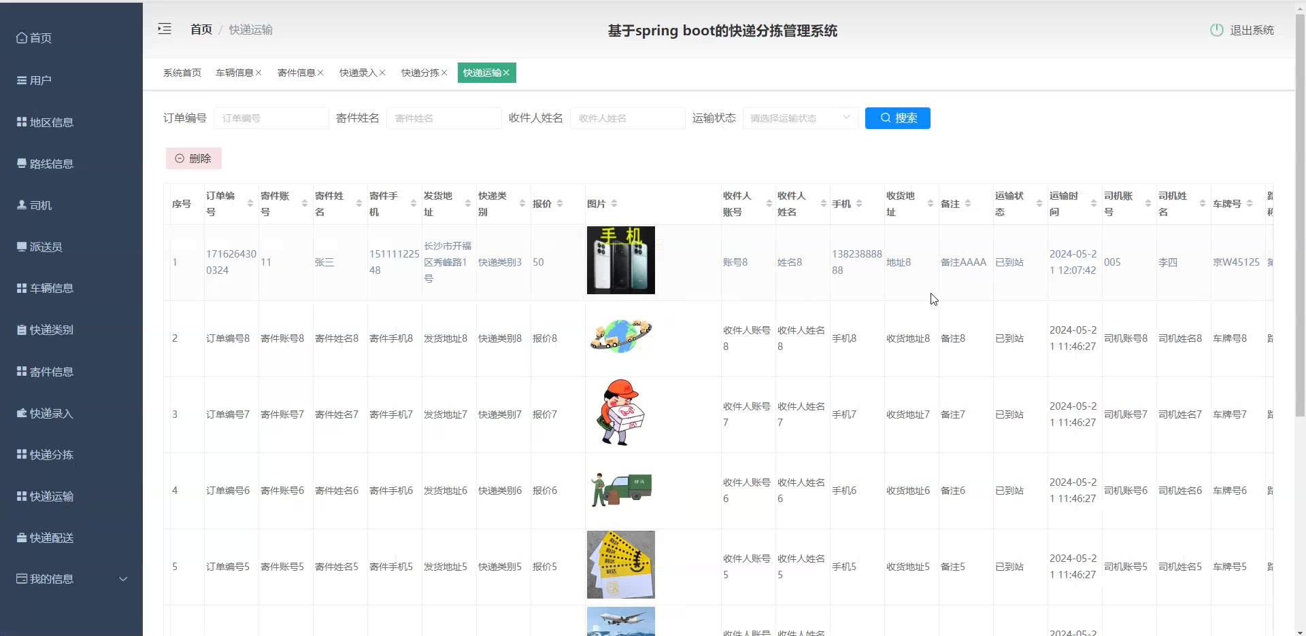Close the 寄件信息 tab
This screenshot has width=1306, height=636.
coord(320,73)
